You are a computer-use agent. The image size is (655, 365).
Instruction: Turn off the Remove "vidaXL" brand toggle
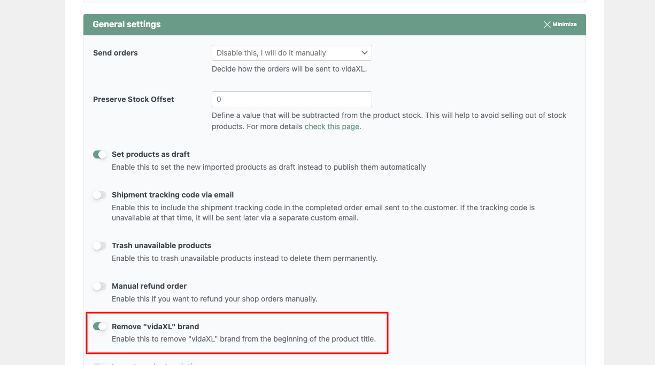[100, 327]
